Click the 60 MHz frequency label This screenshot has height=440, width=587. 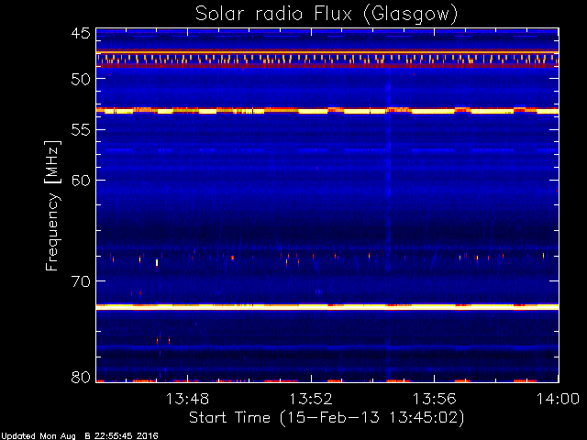point(81,181)
